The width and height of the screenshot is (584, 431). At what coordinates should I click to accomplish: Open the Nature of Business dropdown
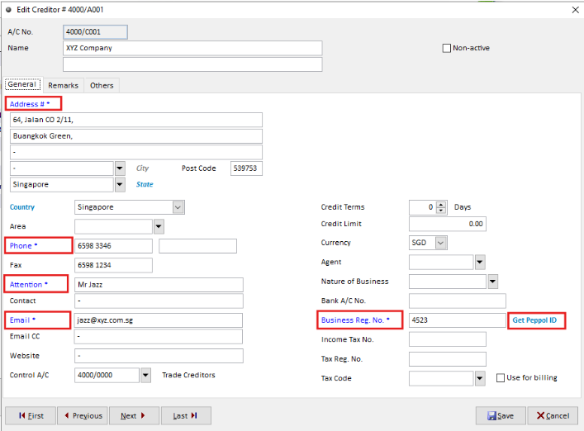click(x=493, y=282)
